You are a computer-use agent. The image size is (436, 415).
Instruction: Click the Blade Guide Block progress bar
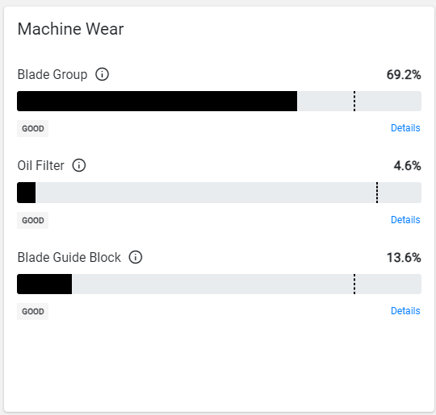[219, 284]
